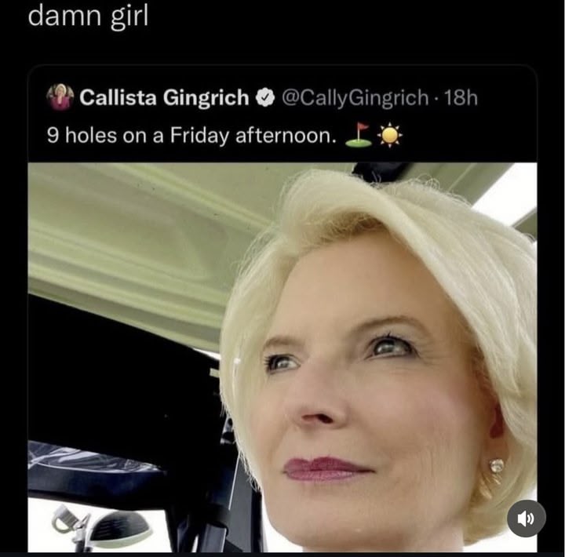Image resolution: width=565 pixels, height=557 pixels.
Task: Click the red lips in the selfie
Action: click(326, 469)
